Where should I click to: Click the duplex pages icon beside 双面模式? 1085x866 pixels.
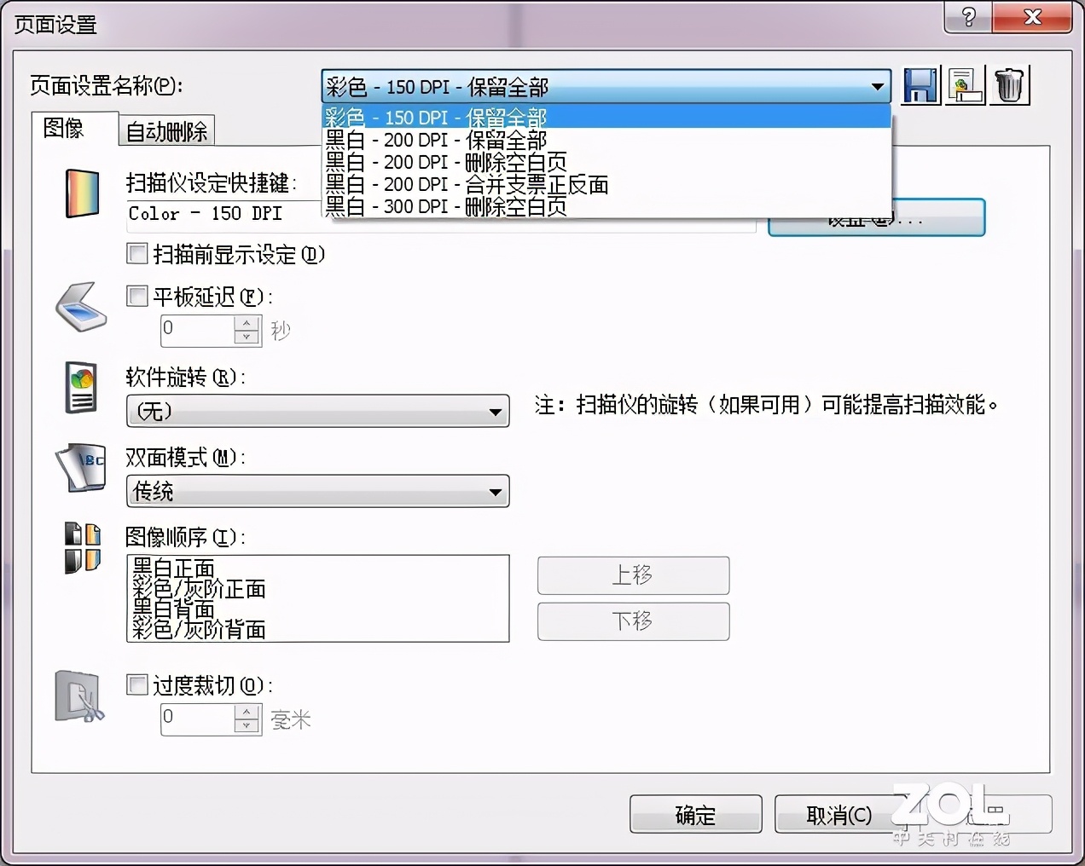[x=79, y=469]
